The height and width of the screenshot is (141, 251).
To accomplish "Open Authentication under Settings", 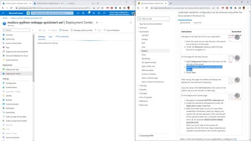I will coord(11,87).
